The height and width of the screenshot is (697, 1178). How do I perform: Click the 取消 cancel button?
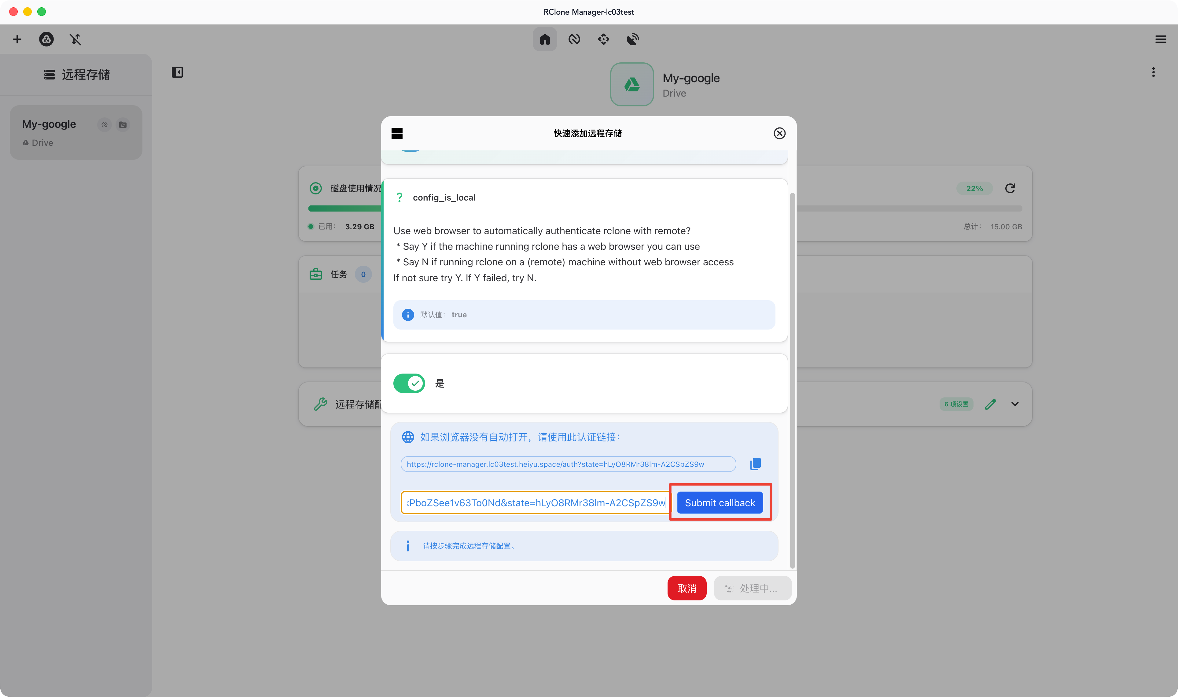(687, 588)
